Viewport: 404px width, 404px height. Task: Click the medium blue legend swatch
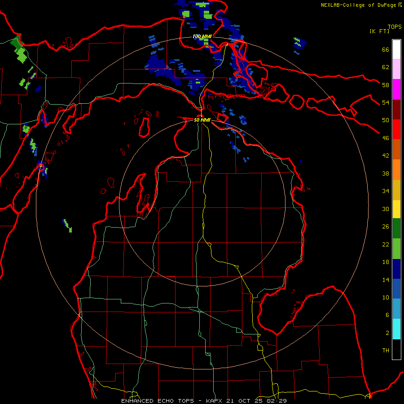coord(396,289)
